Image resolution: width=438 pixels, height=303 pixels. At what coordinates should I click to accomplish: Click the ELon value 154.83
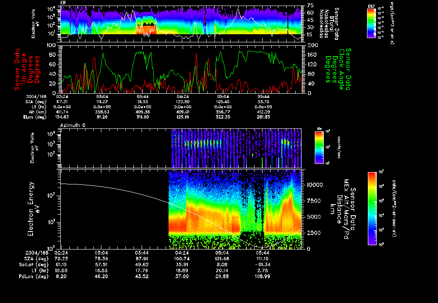(62, 117)
